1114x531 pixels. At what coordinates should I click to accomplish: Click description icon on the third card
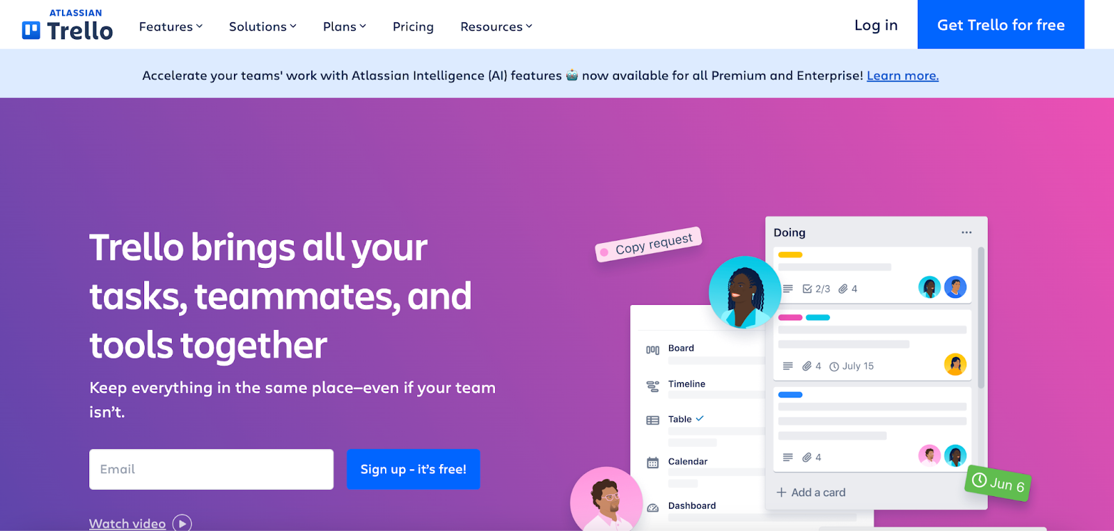tap(787, 457)
